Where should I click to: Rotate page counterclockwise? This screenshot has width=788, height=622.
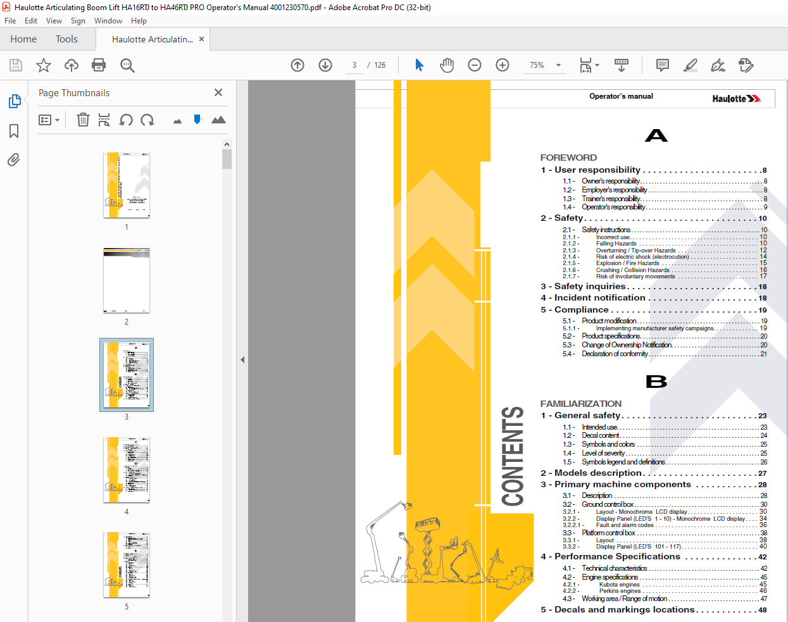click(x=126, y=120)
